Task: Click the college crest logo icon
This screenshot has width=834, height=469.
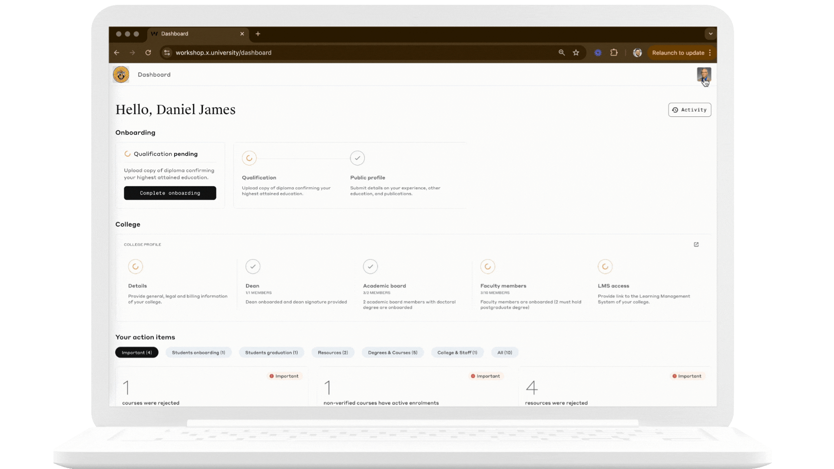Action: [121, 75]
